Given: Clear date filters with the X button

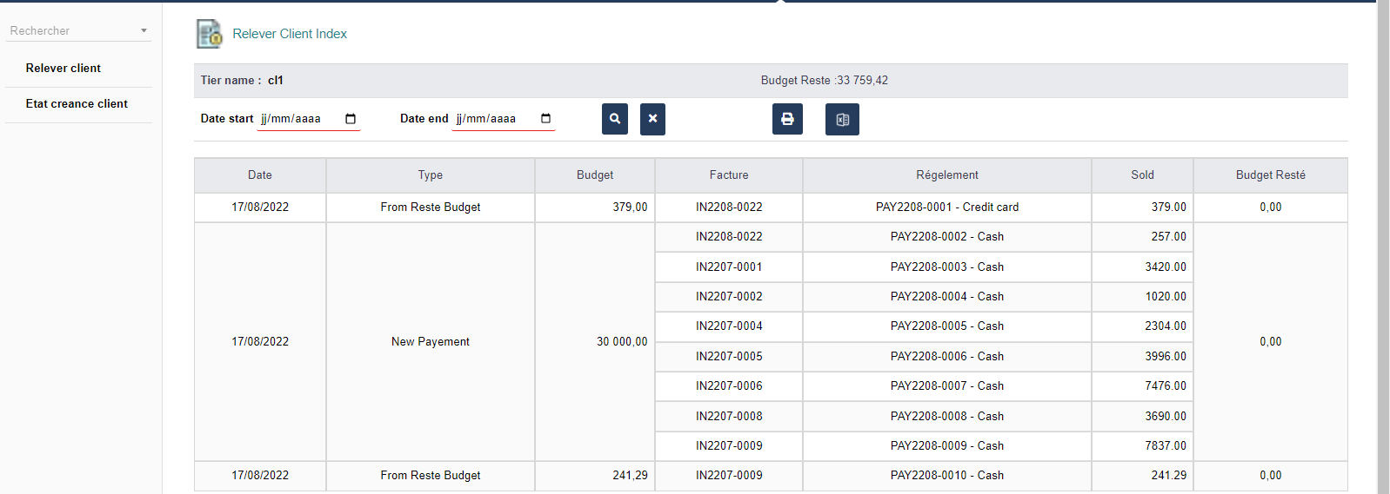Looking at the screenshot, I should (x=652, y=119).
